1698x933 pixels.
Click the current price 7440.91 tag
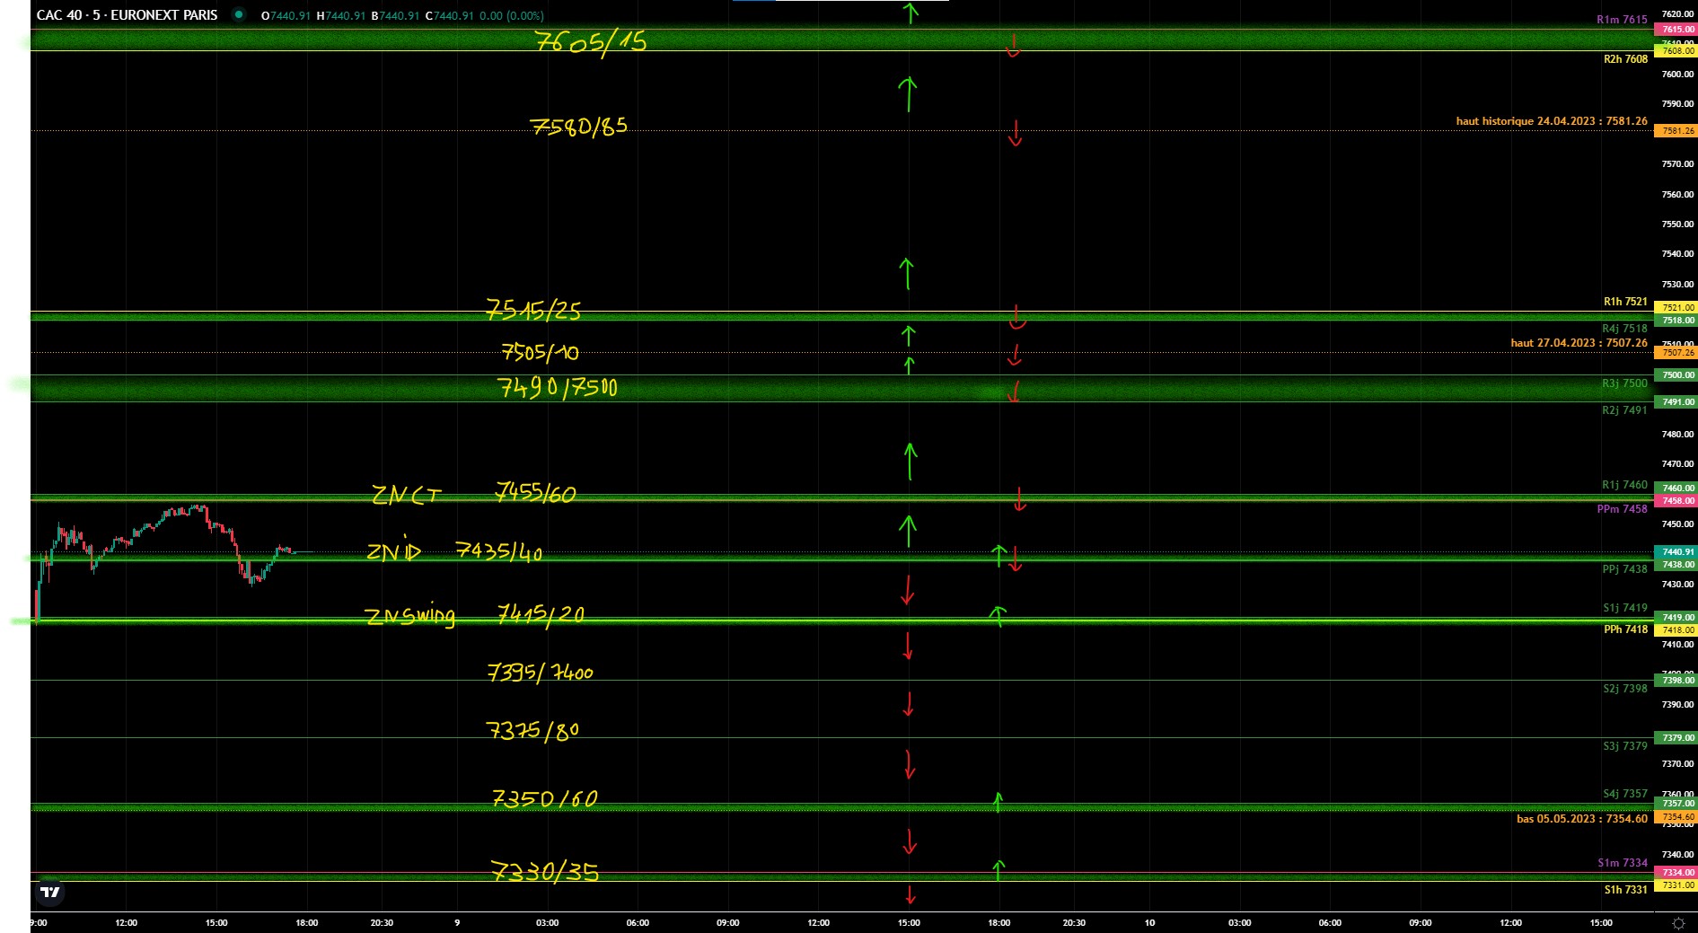tap(1676, 551)
